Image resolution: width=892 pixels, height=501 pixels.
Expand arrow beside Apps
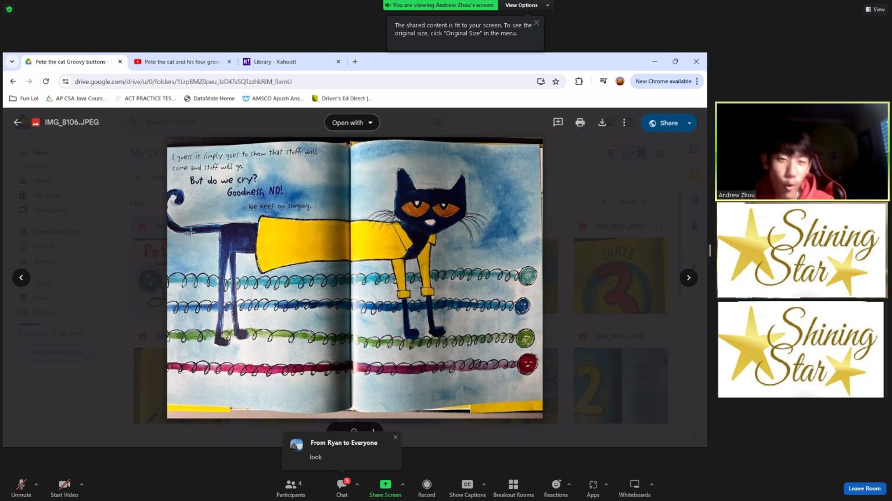coord(606,484)
